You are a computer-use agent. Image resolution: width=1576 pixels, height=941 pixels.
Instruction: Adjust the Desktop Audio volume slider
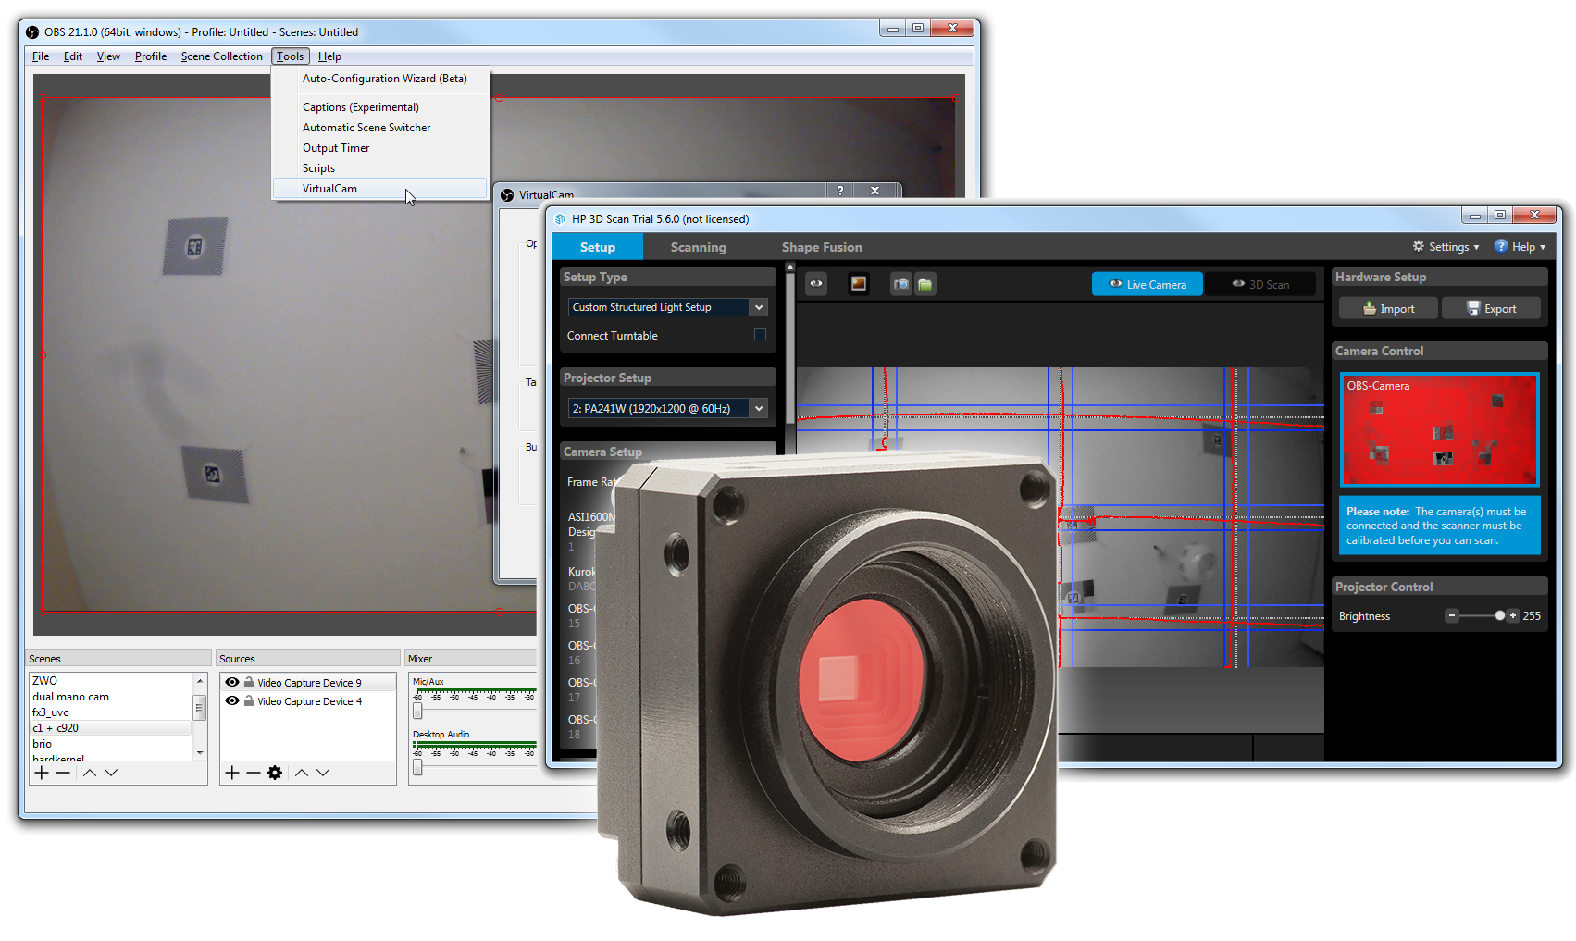pyautogui.click(x=417, y=767)
